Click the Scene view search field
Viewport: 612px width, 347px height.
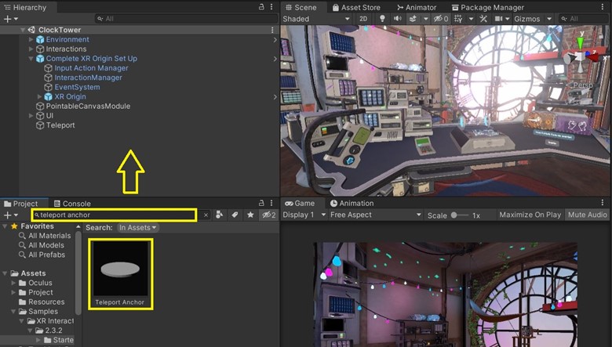pyautogui.click(x=583, y=19)
